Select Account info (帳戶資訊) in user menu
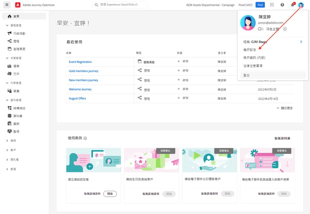The width and height of the screenshot is (310, 214). click(254, 58)
